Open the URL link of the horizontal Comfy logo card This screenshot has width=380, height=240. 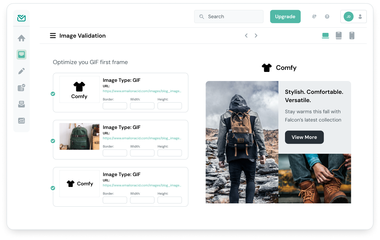tap(142, 185)
